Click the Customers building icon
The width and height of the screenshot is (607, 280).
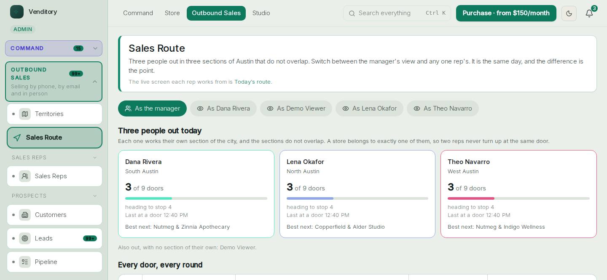pos(25,215)
